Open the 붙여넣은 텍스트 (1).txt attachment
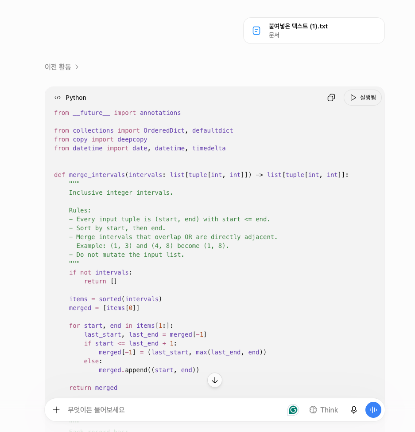Screen dimensions: 415x432 pyautogui.click(x=314, y=31)
